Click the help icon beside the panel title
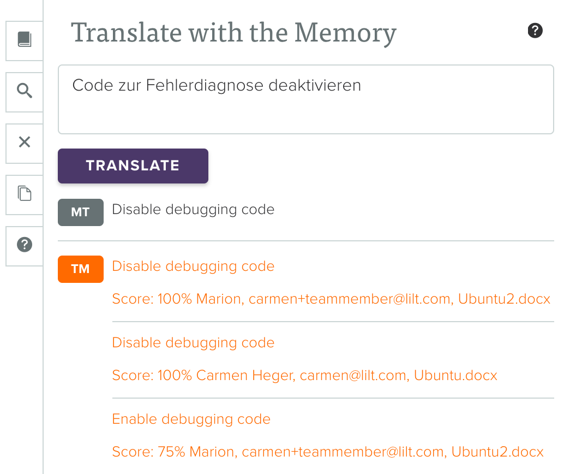The width and height of the screenshot is (564, 474). (x=535, y=31)
